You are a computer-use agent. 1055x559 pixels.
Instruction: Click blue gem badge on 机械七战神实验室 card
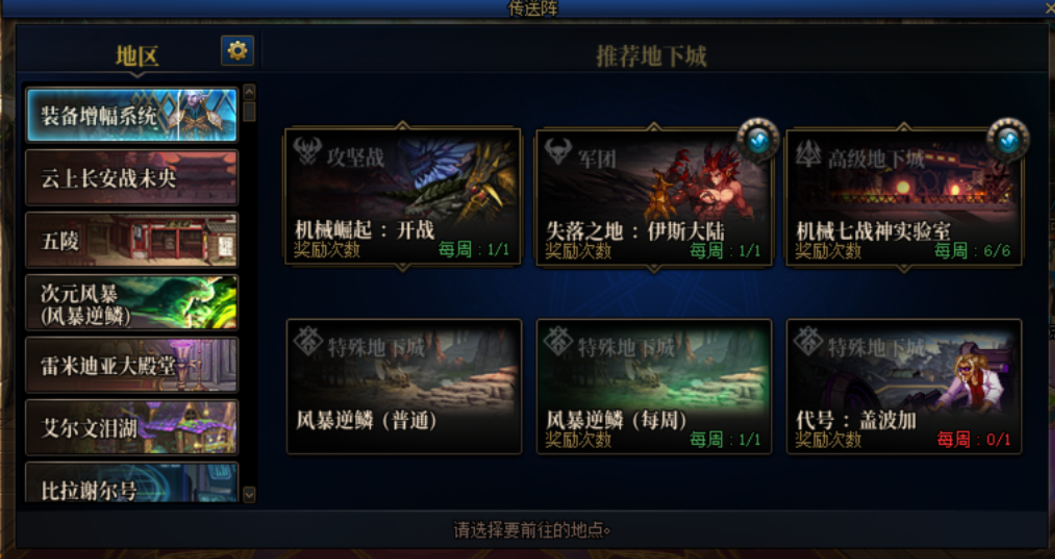click(x=1007, y=140)
